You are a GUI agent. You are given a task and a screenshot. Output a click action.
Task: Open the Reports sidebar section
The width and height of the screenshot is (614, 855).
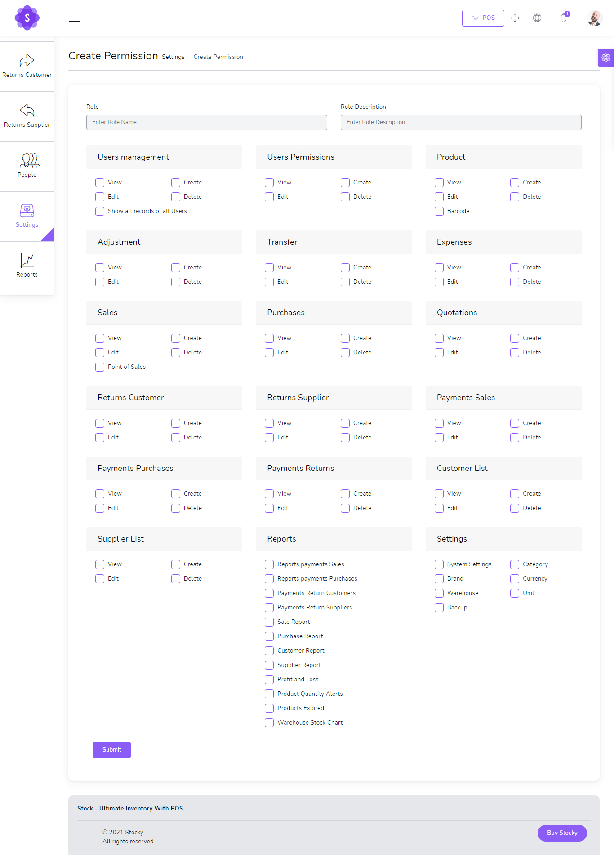tap(27, 266)
